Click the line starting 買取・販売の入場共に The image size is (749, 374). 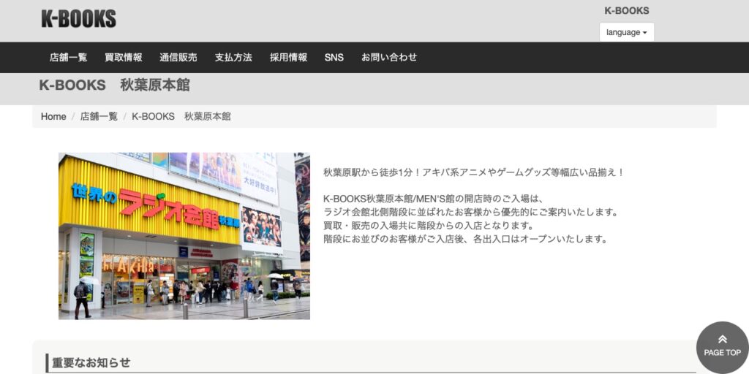click(x=429, y=225)
